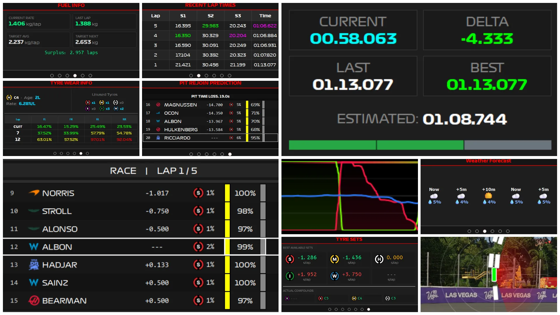This screenshot has height=315, width=560.
Task: Select the first page dot under Pit Rejoin Prediction
Action: coord(191,154)
